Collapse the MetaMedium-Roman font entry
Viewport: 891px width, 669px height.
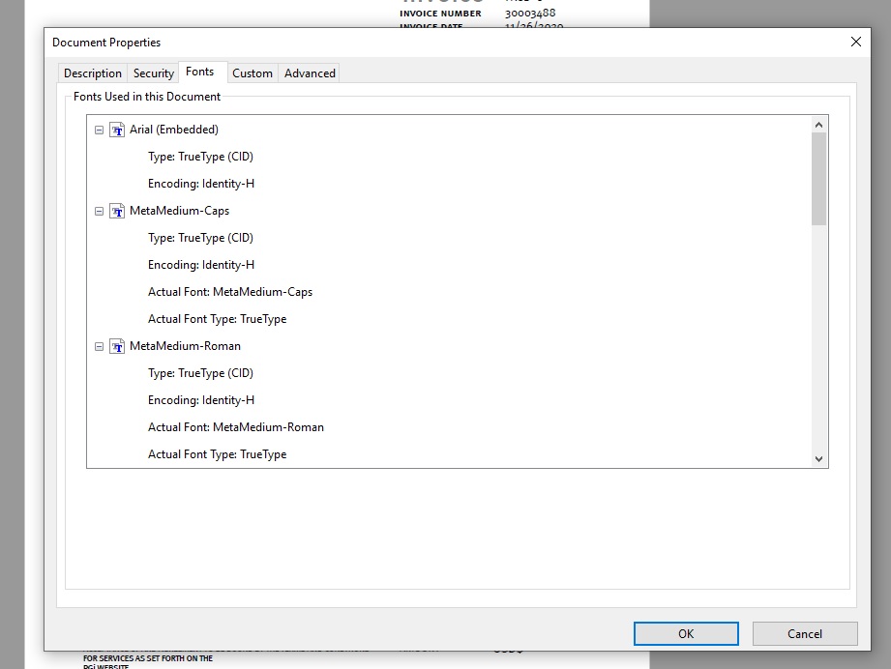(99, 346)
